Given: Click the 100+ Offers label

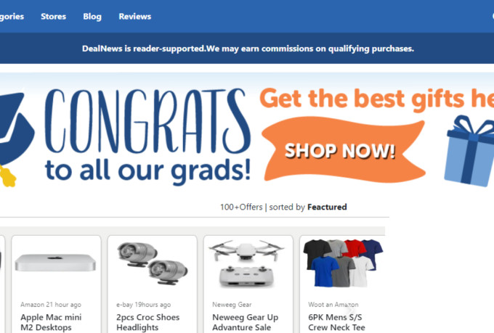Looking at the screenshot, I should [241, 207].
